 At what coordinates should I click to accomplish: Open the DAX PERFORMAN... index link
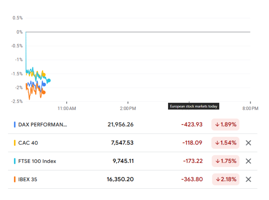43,125
